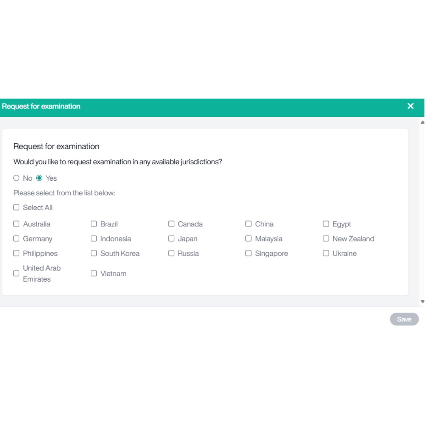Click the scrollbar up arrow

(422, 122)
